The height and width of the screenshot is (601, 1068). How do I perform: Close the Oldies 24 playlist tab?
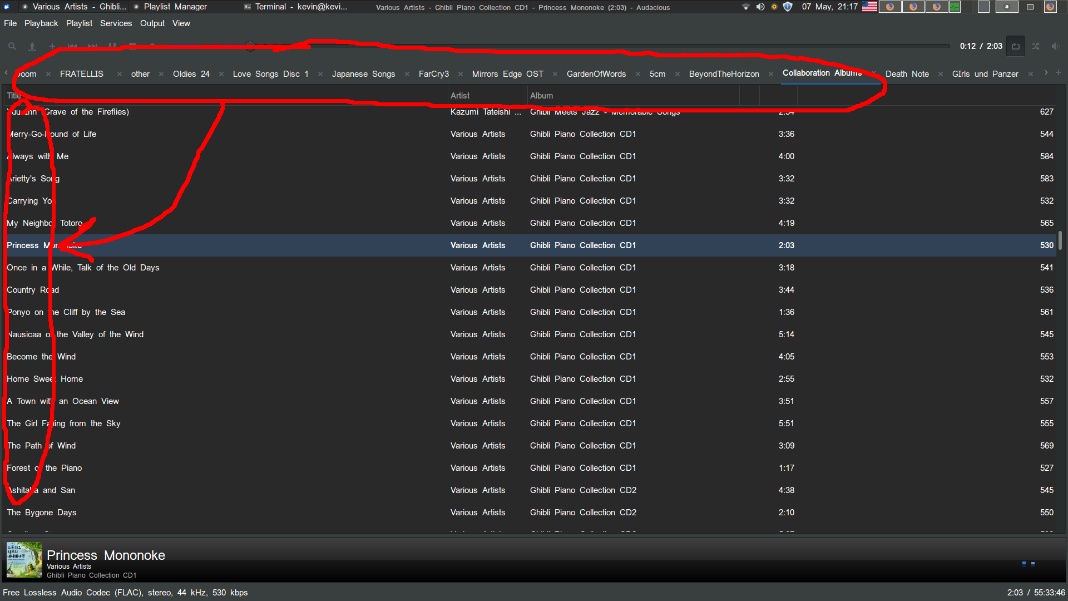pos(221,74)
